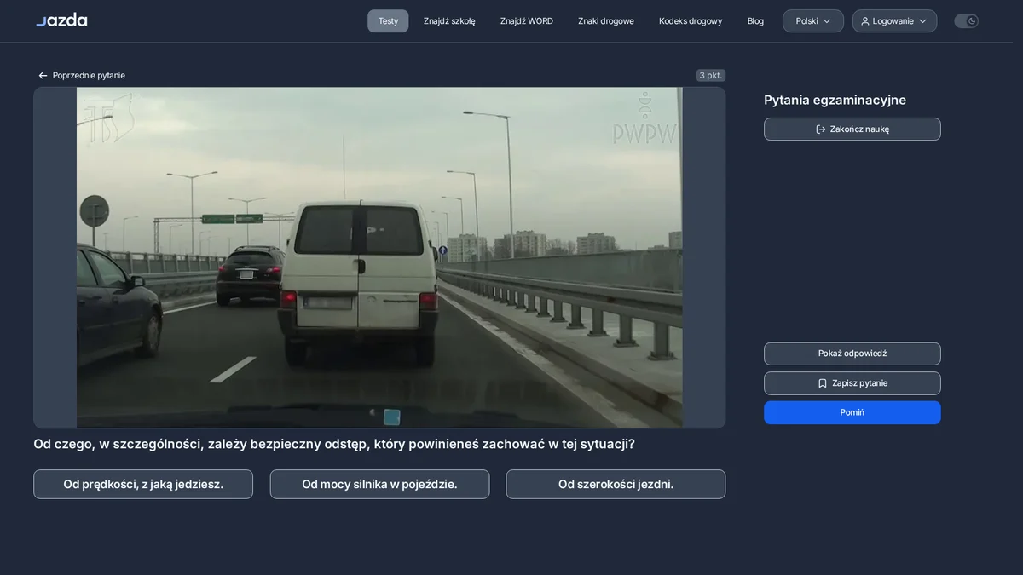Image resolution: width=1023 pixels, height=575 pixels.
Task: Go to Znajdź szkołę
Action: 449,21
